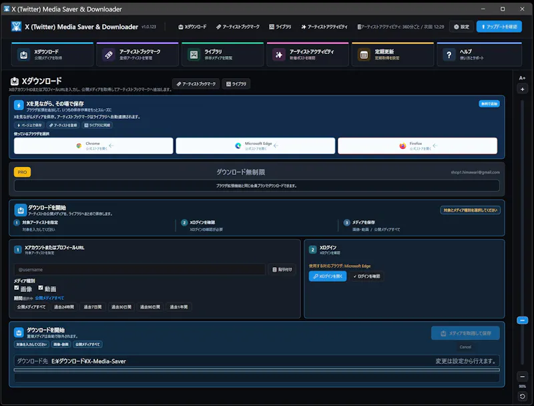This screenshot has width=534, height=406.
Task: Open the Chrome official store button
Action: [x=93, y=146]
